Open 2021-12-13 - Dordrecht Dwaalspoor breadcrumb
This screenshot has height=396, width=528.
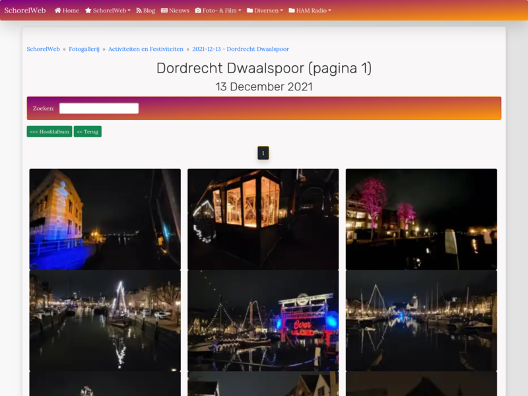click(240, 49)
